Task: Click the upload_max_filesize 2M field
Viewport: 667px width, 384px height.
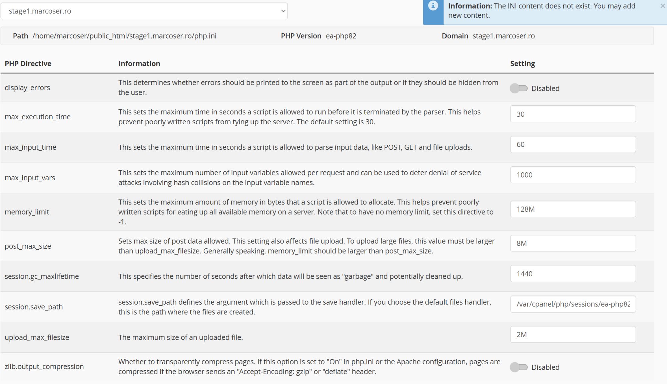Action: click(x=573, y=335)
